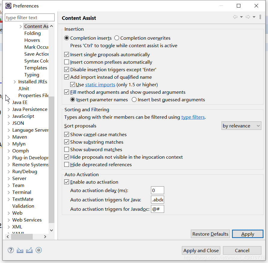Image resolution: width=268 pixels, height=263 pixels.
Task: Enable Hide deprecated references
Action: [x=67, y=164]
